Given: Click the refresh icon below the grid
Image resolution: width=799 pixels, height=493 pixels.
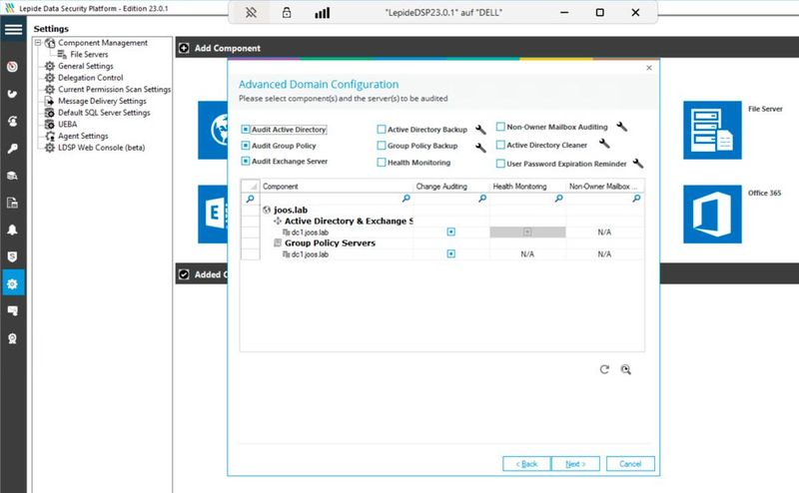Looking at the screenshot, I should pyautogui.click(x=604, y=369).
